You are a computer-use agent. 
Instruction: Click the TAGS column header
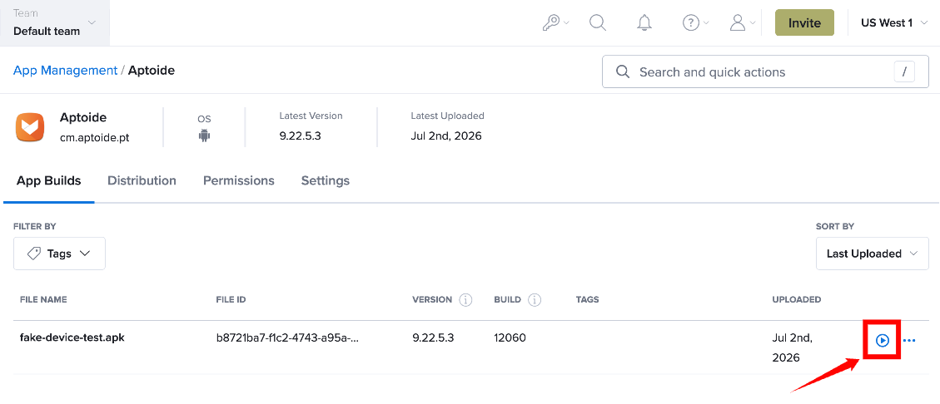tap(588, 299)
